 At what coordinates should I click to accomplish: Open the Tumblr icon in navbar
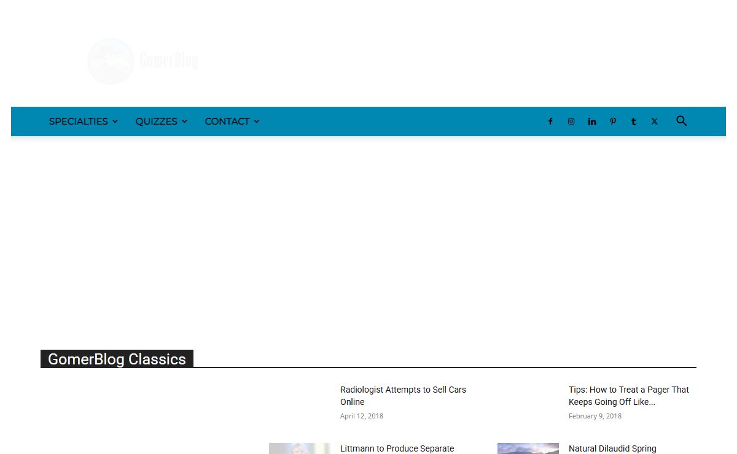click(633, 121)
